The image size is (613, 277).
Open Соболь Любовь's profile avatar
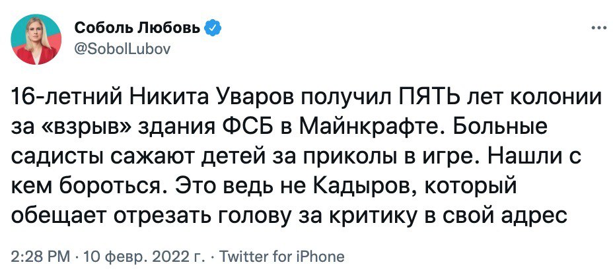coord(35,41)
